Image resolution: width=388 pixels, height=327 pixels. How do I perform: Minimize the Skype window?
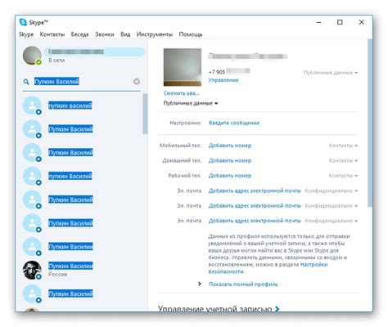[318, 22]
